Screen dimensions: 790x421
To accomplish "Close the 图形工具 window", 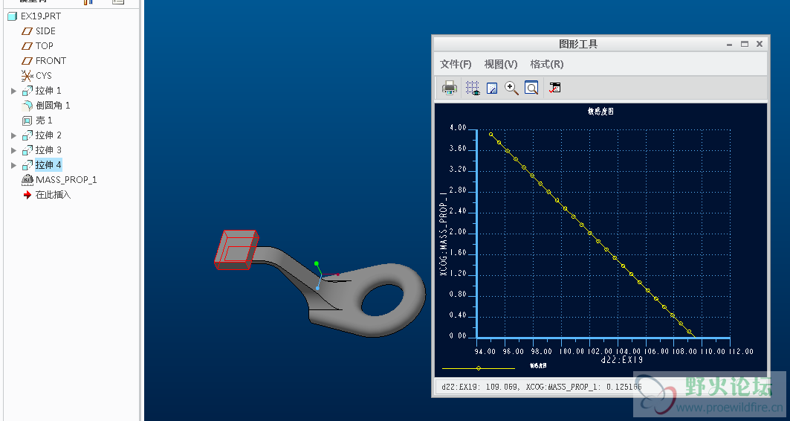I will pyautogui.click(x=760, y=44).
